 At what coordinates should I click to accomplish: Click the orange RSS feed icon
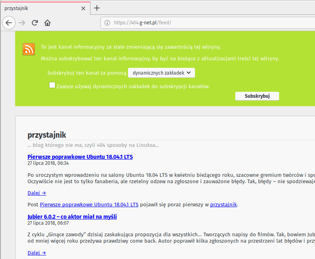[29, 49]
